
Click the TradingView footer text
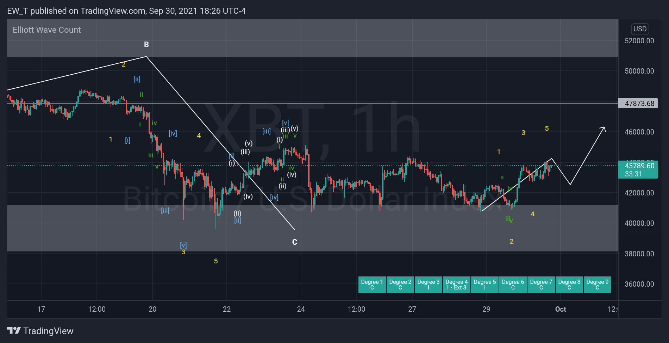48,331
